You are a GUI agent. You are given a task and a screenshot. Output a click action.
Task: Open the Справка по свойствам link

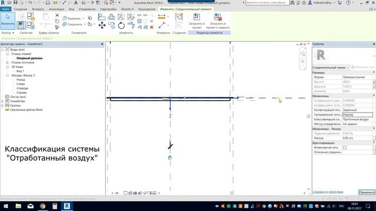(x=328, y=192)
